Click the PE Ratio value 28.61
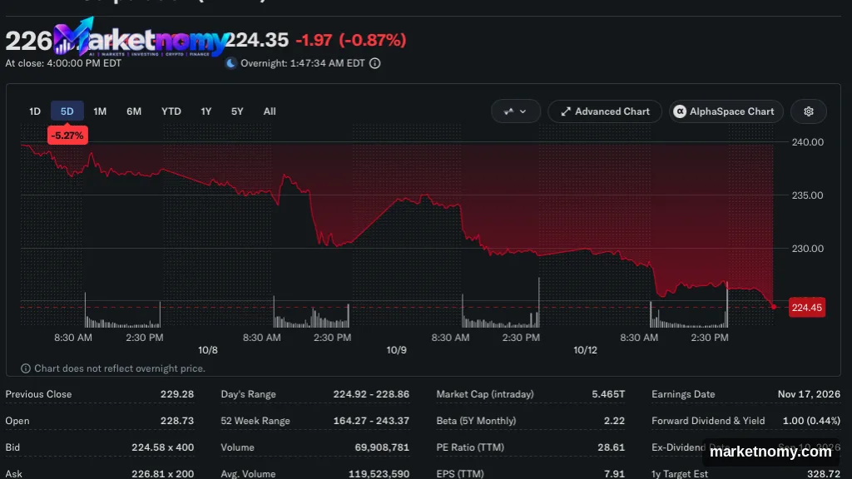Viewport: 852px width, 479px height. point(611,447)
